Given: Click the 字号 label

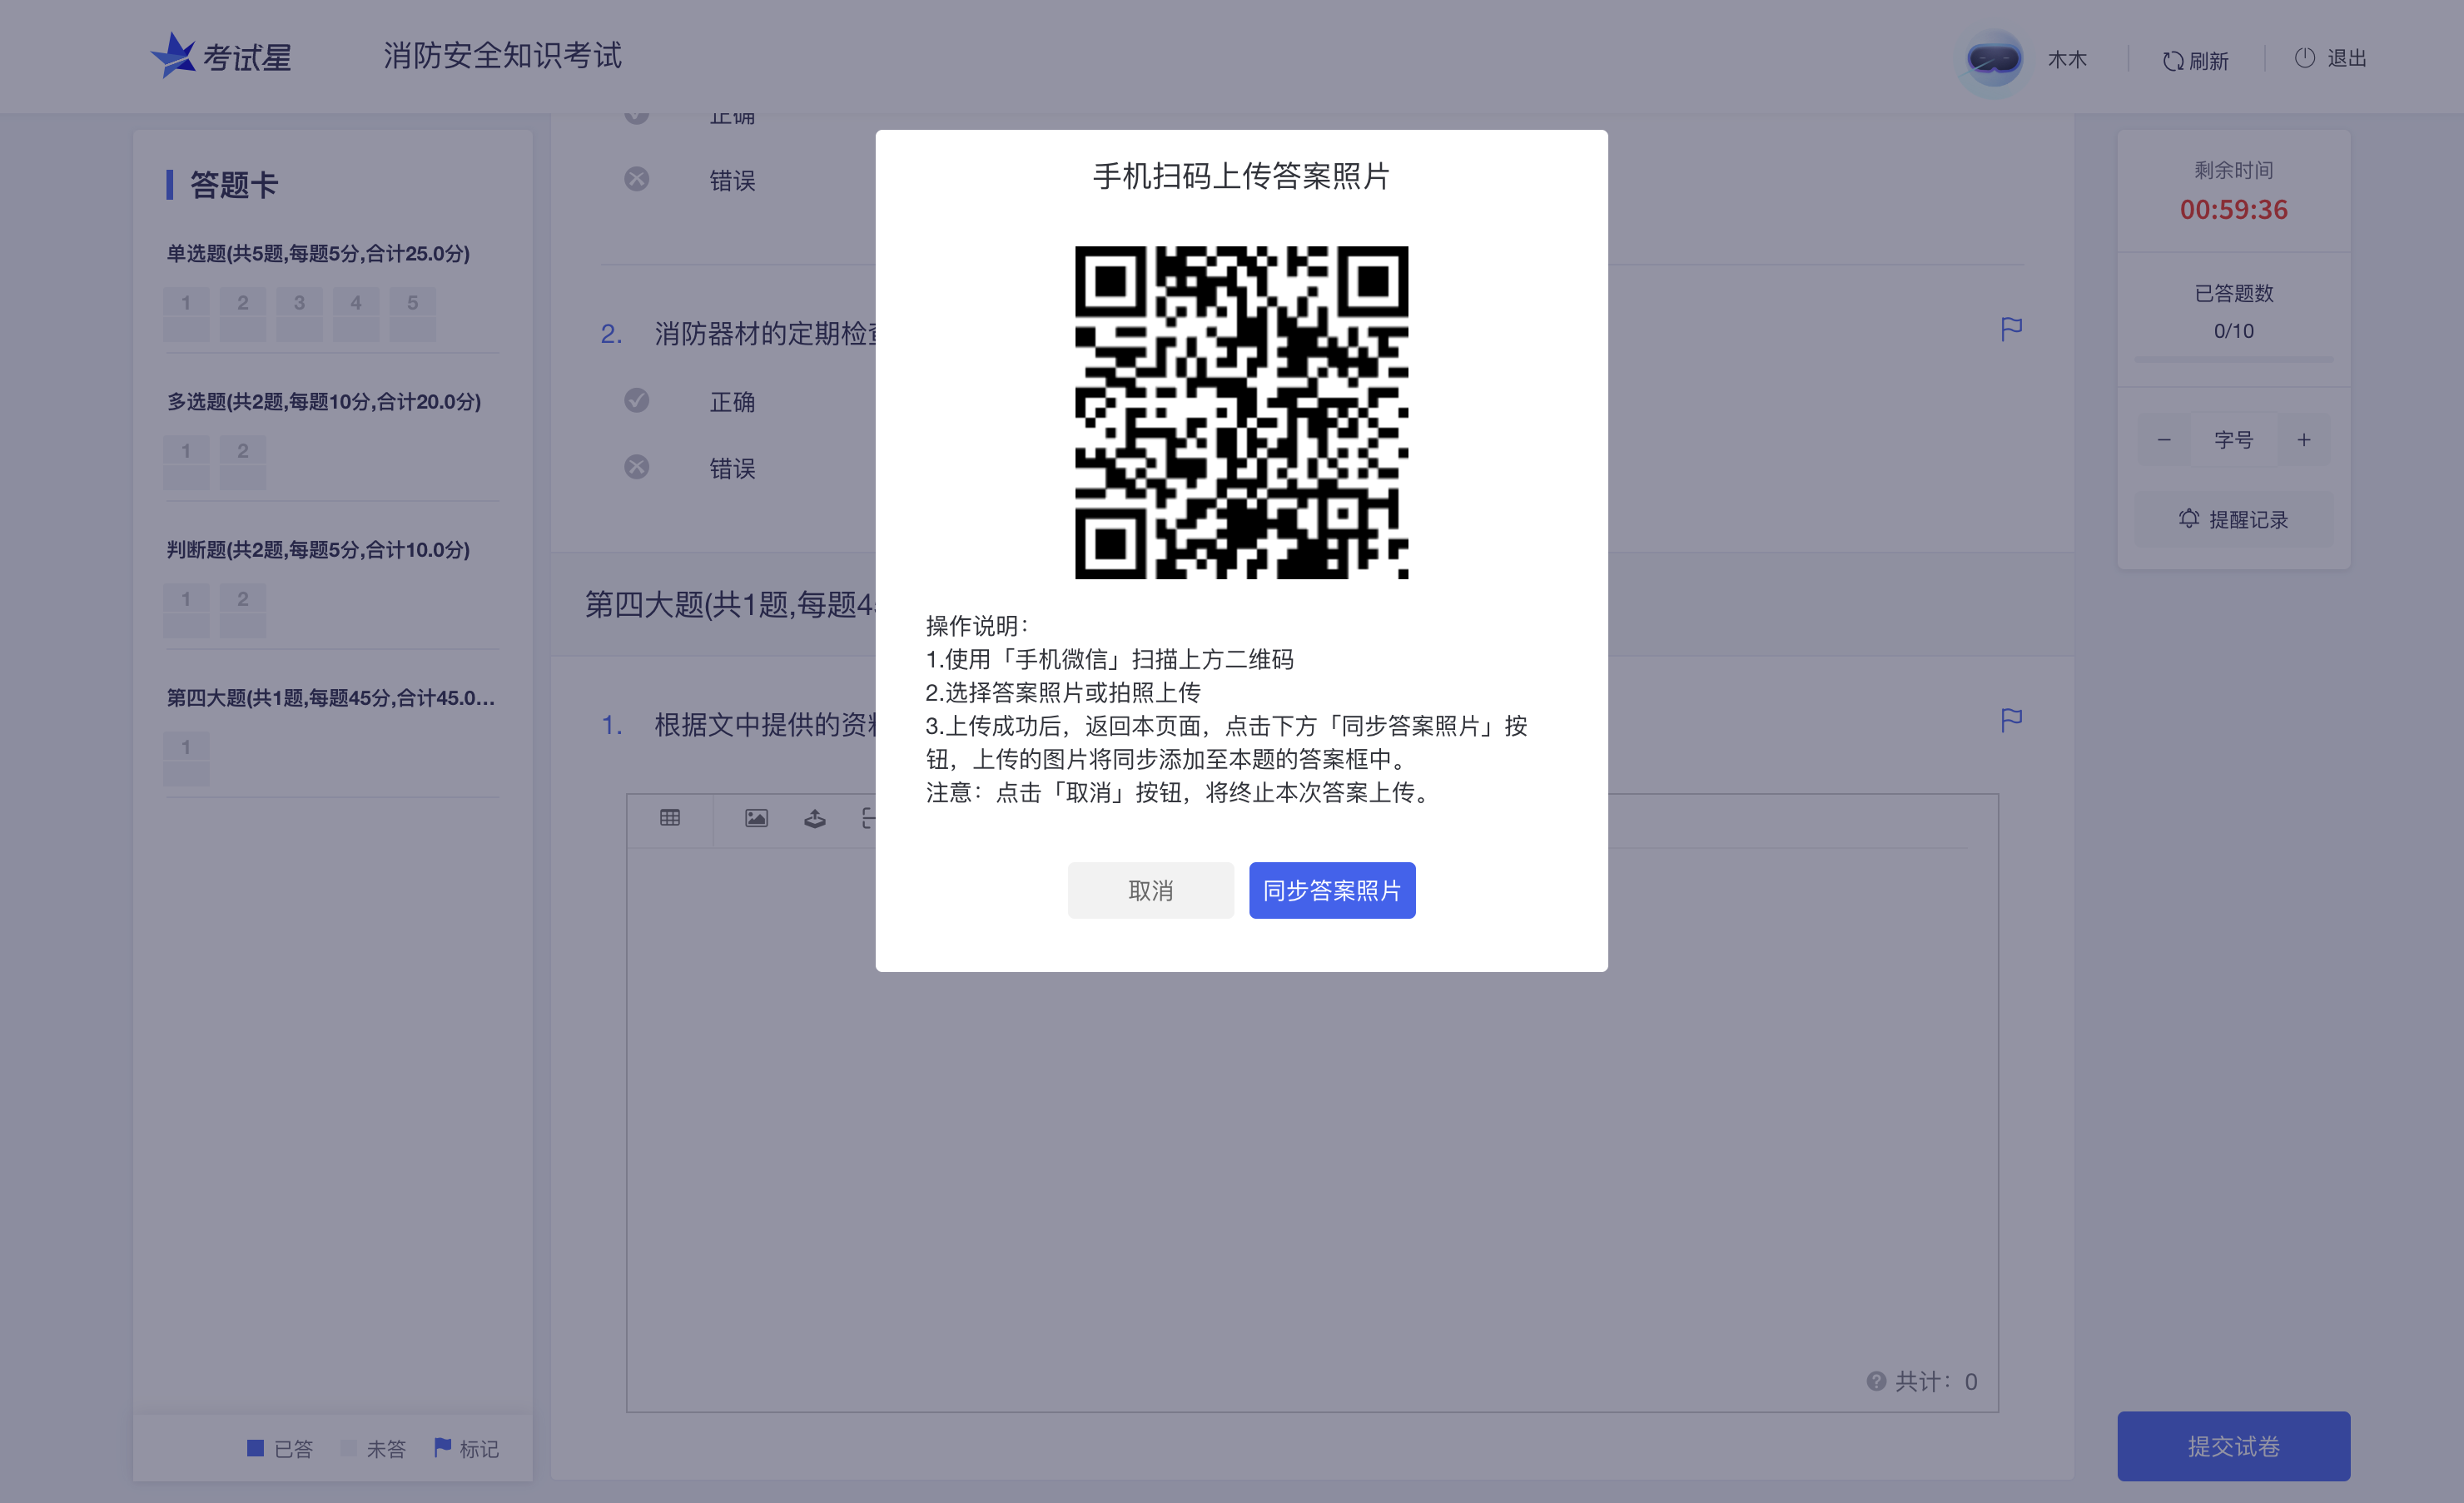Looking at the screenshot, I should pos(2233,440).
